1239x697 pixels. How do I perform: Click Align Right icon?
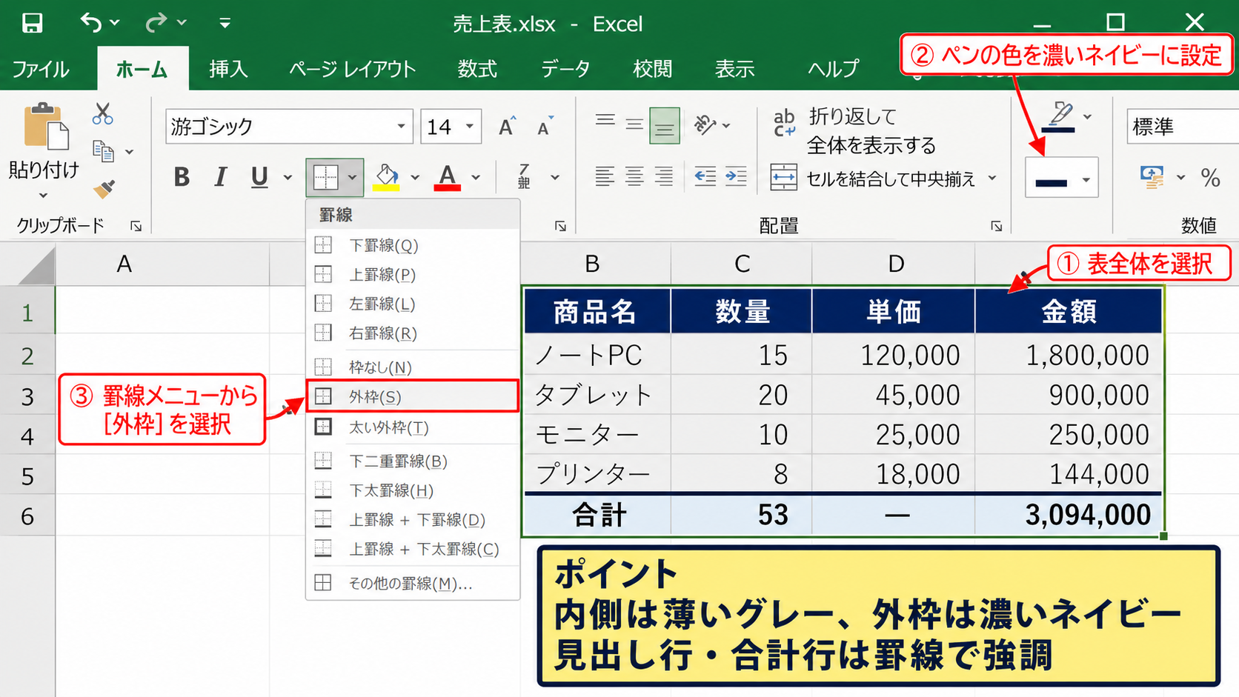pos(664,177)
